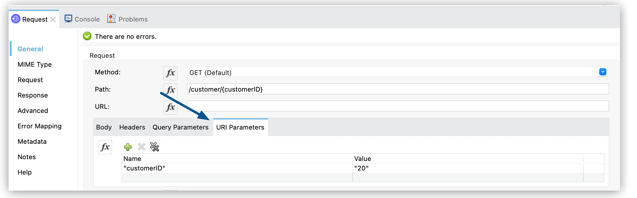Click the empty URL input field
637x198 pixels.
398,106
